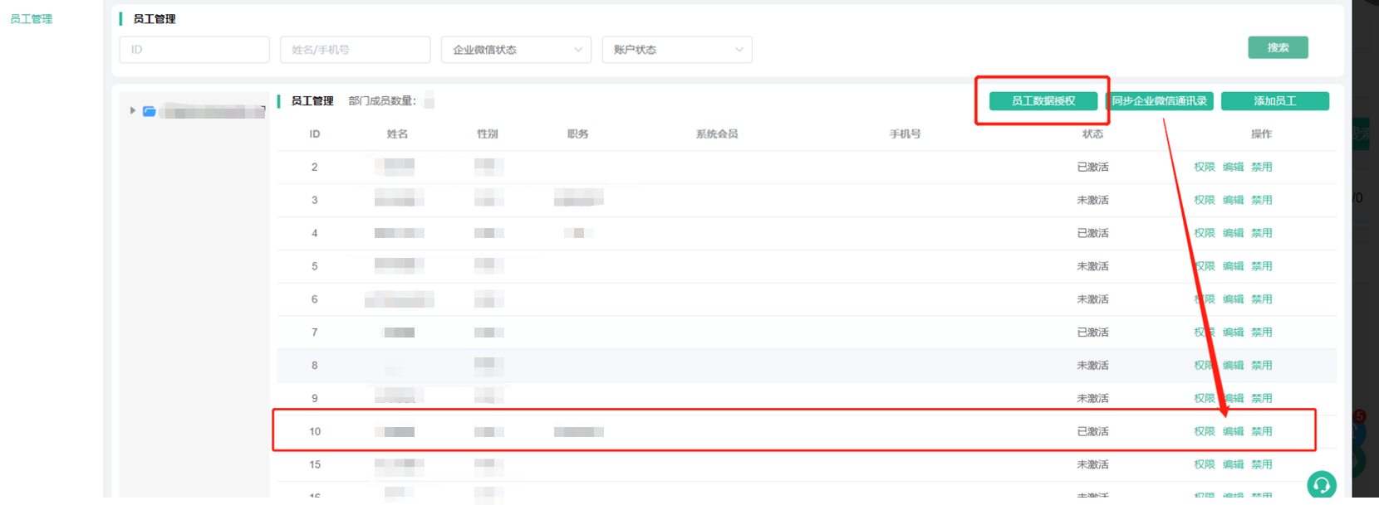Click 禁用 for employee ID 4
The image size is (1379, 505).
[x=1262, y=233]
